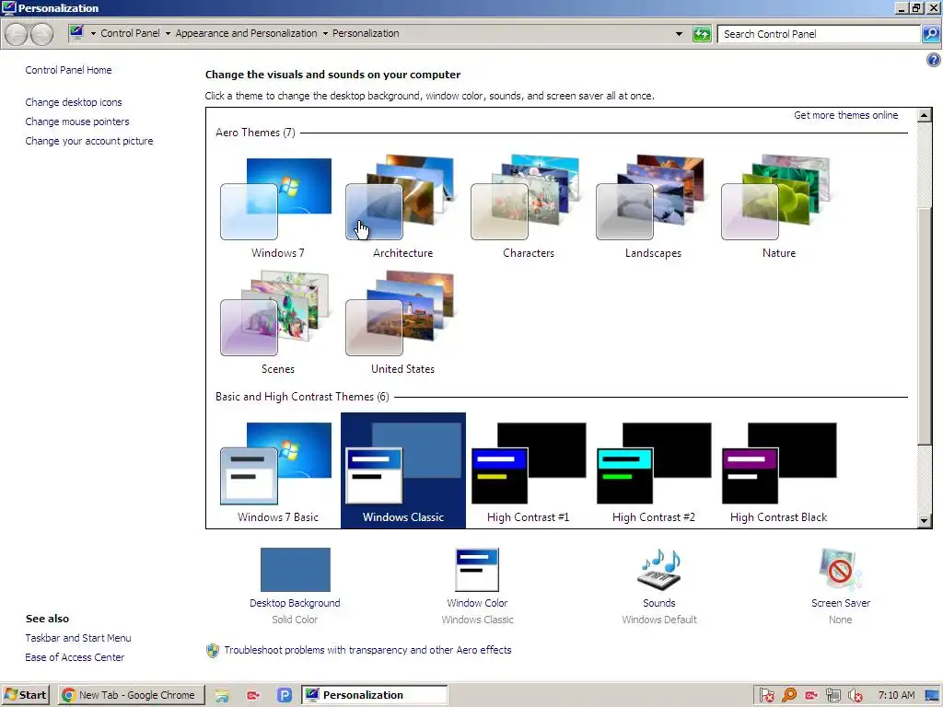
Task: Click the Help question mark icon
Action: (933, 60)
